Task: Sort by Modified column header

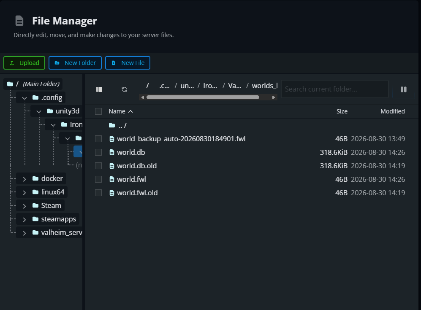Action: point(393,111)
